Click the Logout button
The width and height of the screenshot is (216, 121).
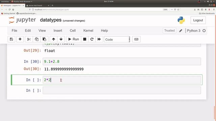[x=198, y=20]
